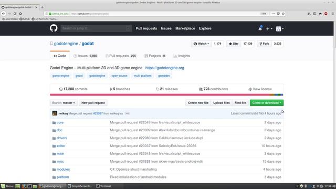
Task: Open a new tab with plus icon
Action: (42, 7)
